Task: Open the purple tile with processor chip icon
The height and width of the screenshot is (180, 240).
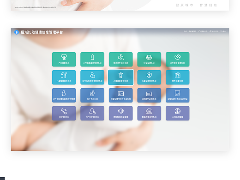Action: tap(121, 113)
